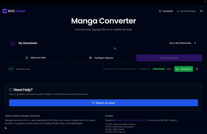This screenshot has height=134, width=207.
Task: Toggle dark mode moon icon
Action: (x=201, y=11)
